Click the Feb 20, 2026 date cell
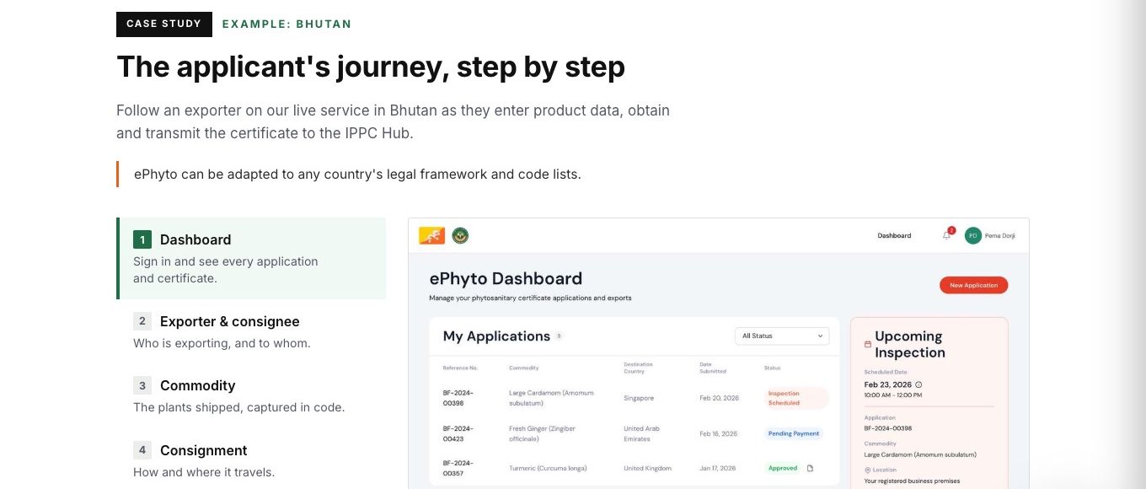The height and width of the screenshot is (489, 1146). (718, 398)
